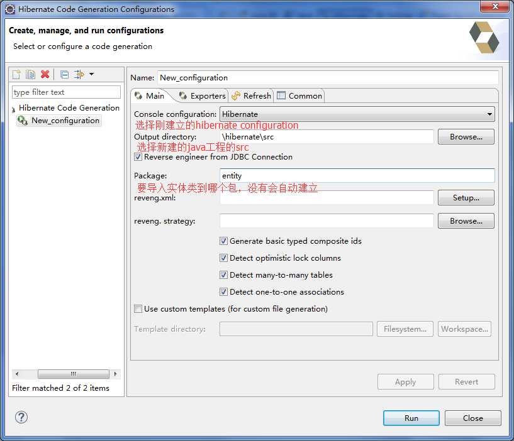The width and height of the screenshot is (514, 441).
Task: Click the reveng. strategy text field
Action: click(x=327, y=221)
